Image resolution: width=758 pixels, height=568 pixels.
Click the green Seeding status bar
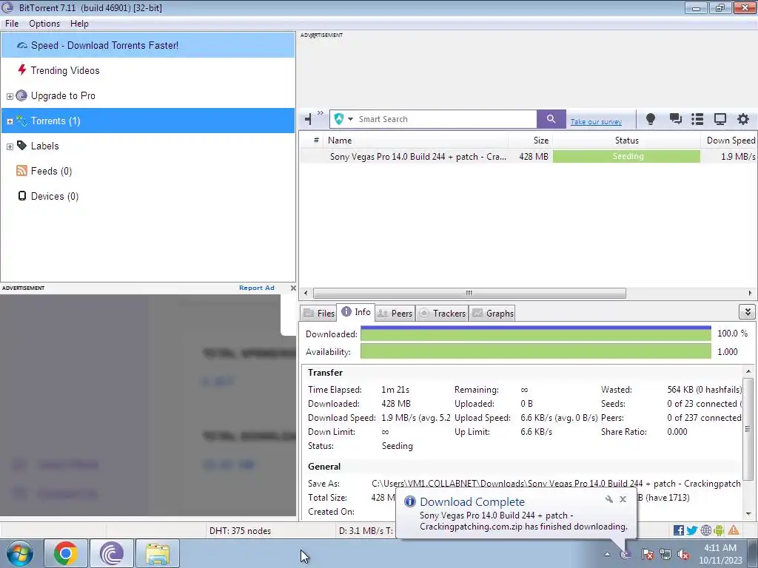click(x=626, y=157)
